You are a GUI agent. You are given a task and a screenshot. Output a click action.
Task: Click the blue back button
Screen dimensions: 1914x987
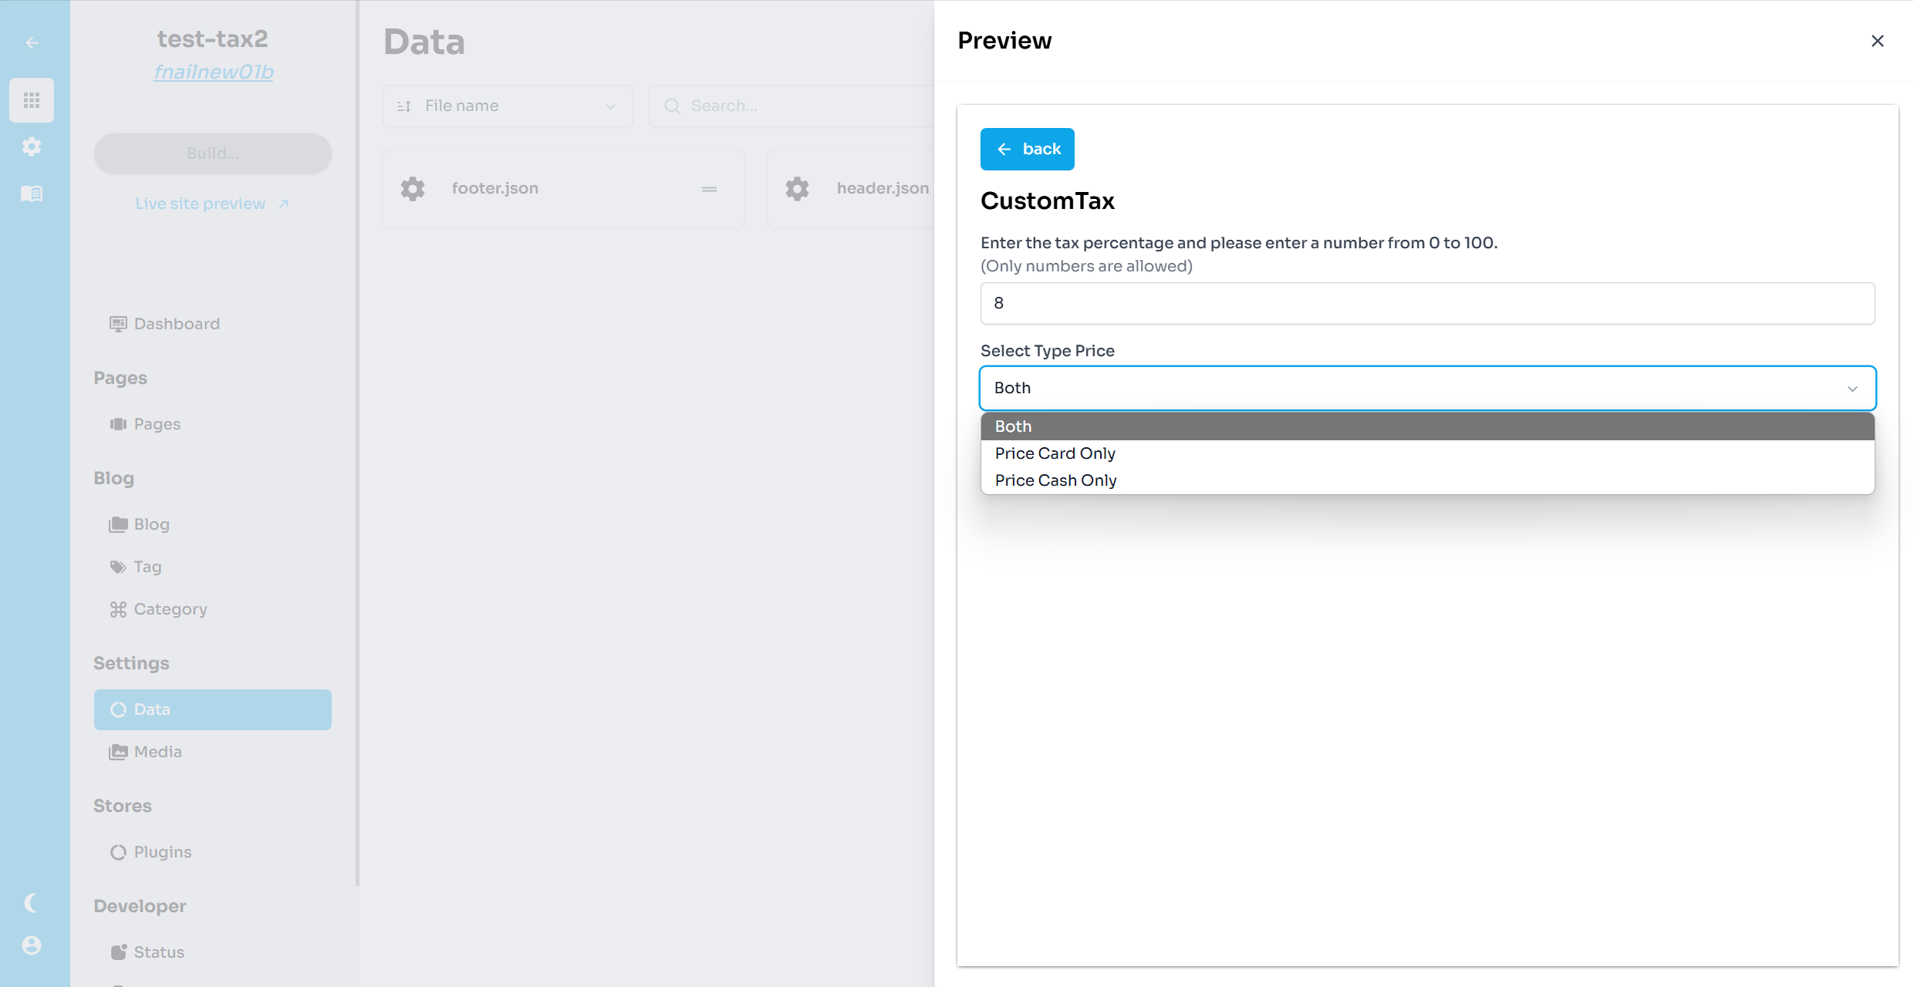(x=1027, y=150)
